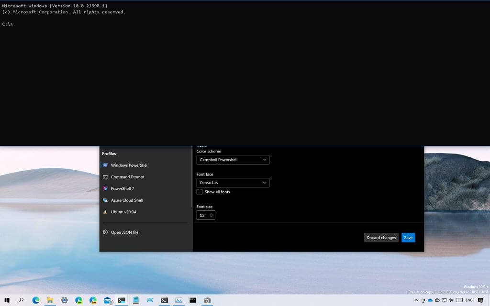The image size is (490, 306).
Task: Click the Save button
Action: [x=408, y=237]
